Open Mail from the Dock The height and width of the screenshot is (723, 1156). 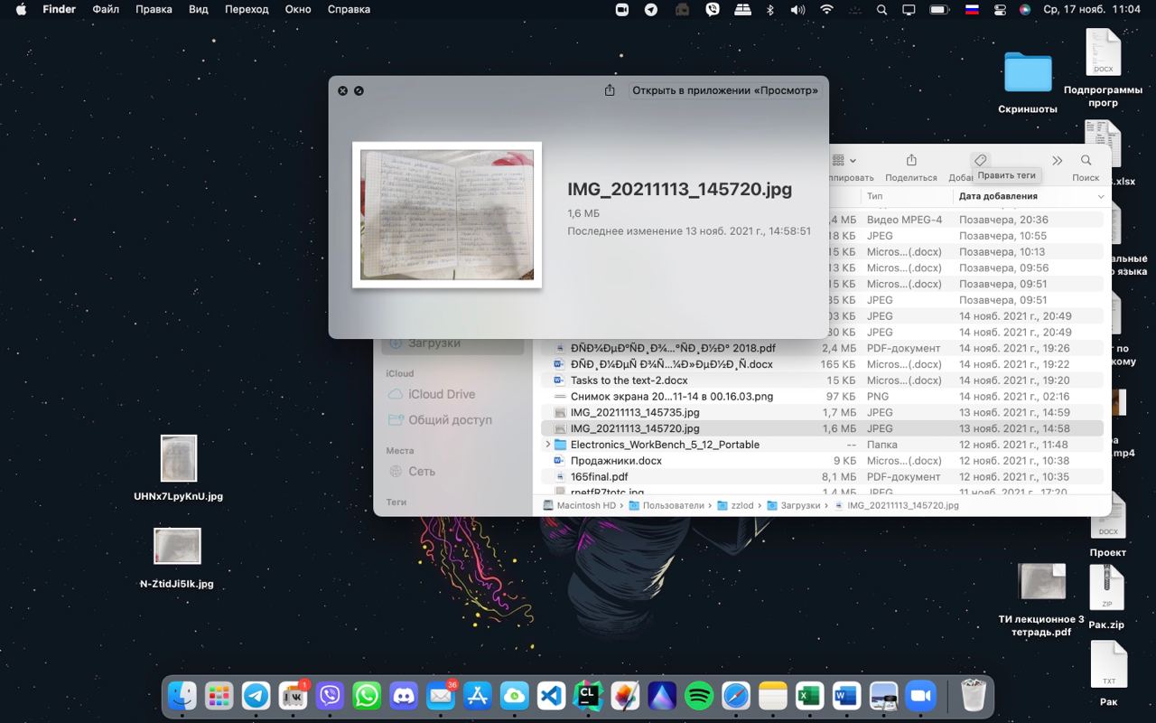pos(441,696)
